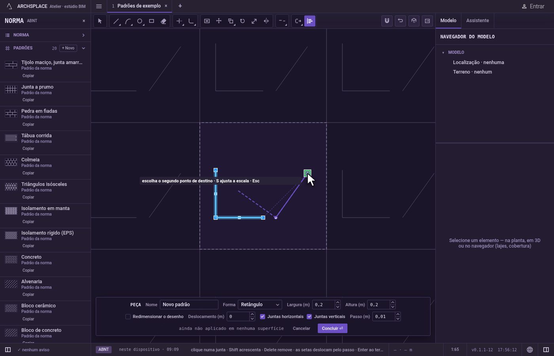The width and height of the screenshot is (554, 356).
Task: Pick the Scale tool (diagonal arrow)
Action: [254, 21]
